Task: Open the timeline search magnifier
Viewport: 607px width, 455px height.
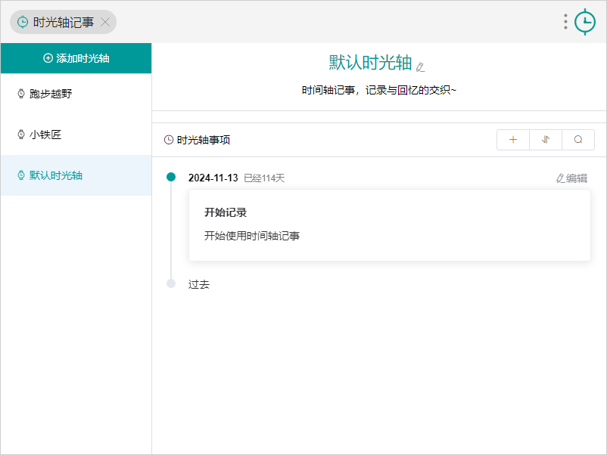Action: [x=578, y=140]
